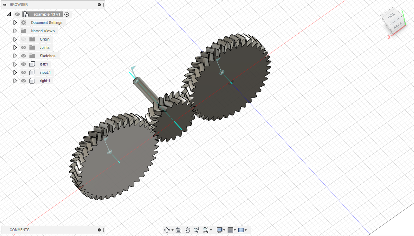Select the Joints label

point(45,47)
